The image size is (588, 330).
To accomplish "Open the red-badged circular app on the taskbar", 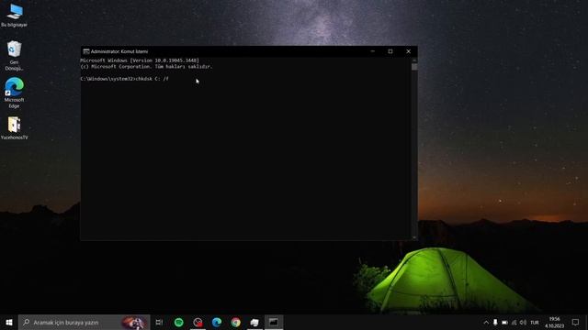I will pyautogui.click(x=198, y=322).
